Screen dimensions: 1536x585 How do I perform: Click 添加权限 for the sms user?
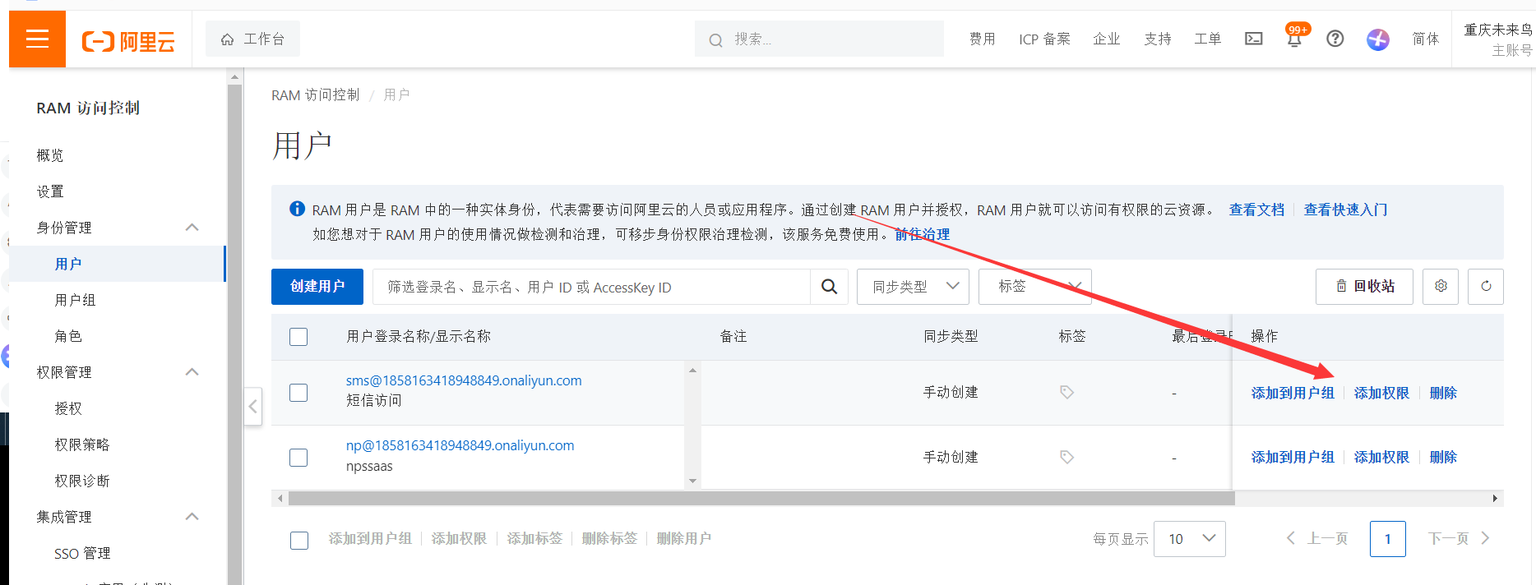(x=1381, y=393)
